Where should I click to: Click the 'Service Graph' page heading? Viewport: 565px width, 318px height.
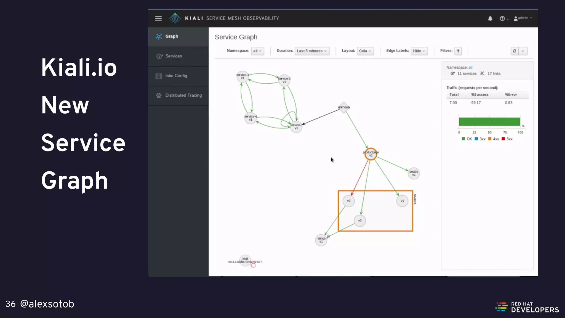point(236,37)
